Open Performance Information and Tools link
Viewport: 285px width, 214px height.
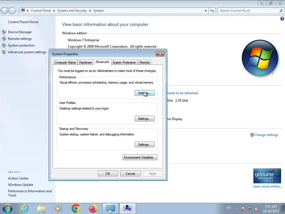30,193
